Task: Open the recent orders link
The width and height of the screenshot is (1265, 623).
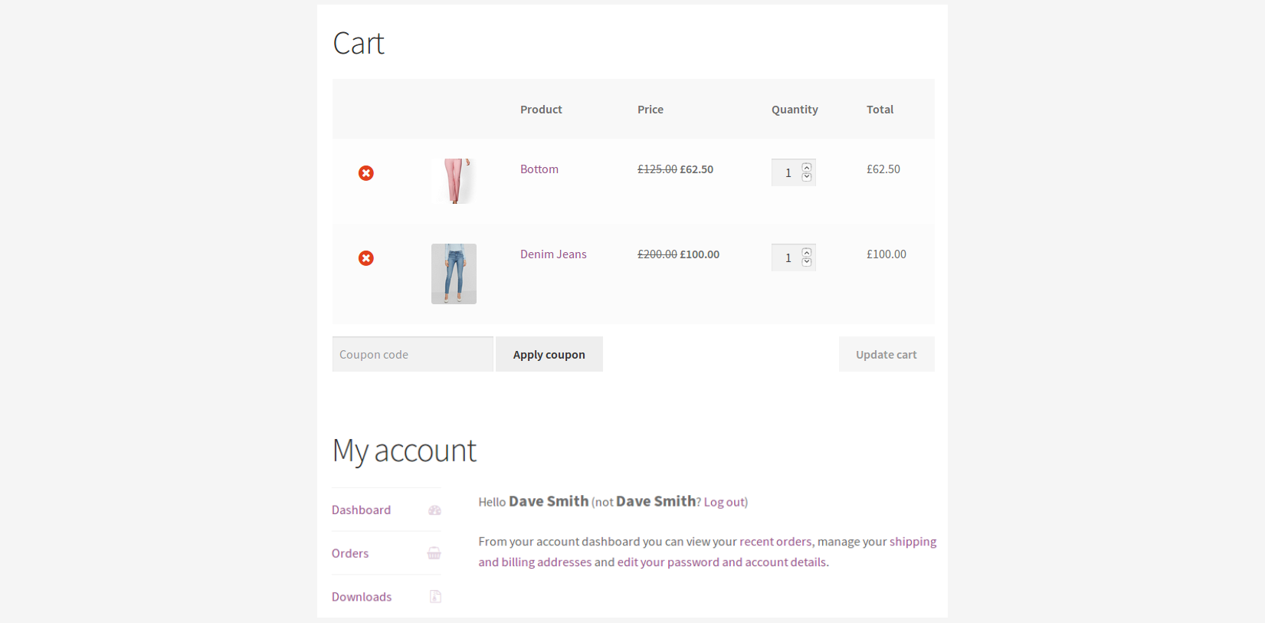Action: tap(775, 542)
